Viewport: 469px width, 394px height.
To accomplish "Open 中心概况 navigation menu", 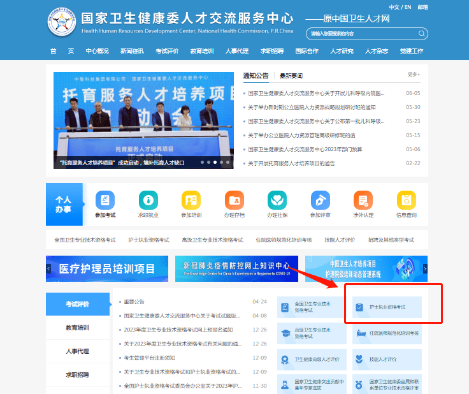I will (97, 51).
